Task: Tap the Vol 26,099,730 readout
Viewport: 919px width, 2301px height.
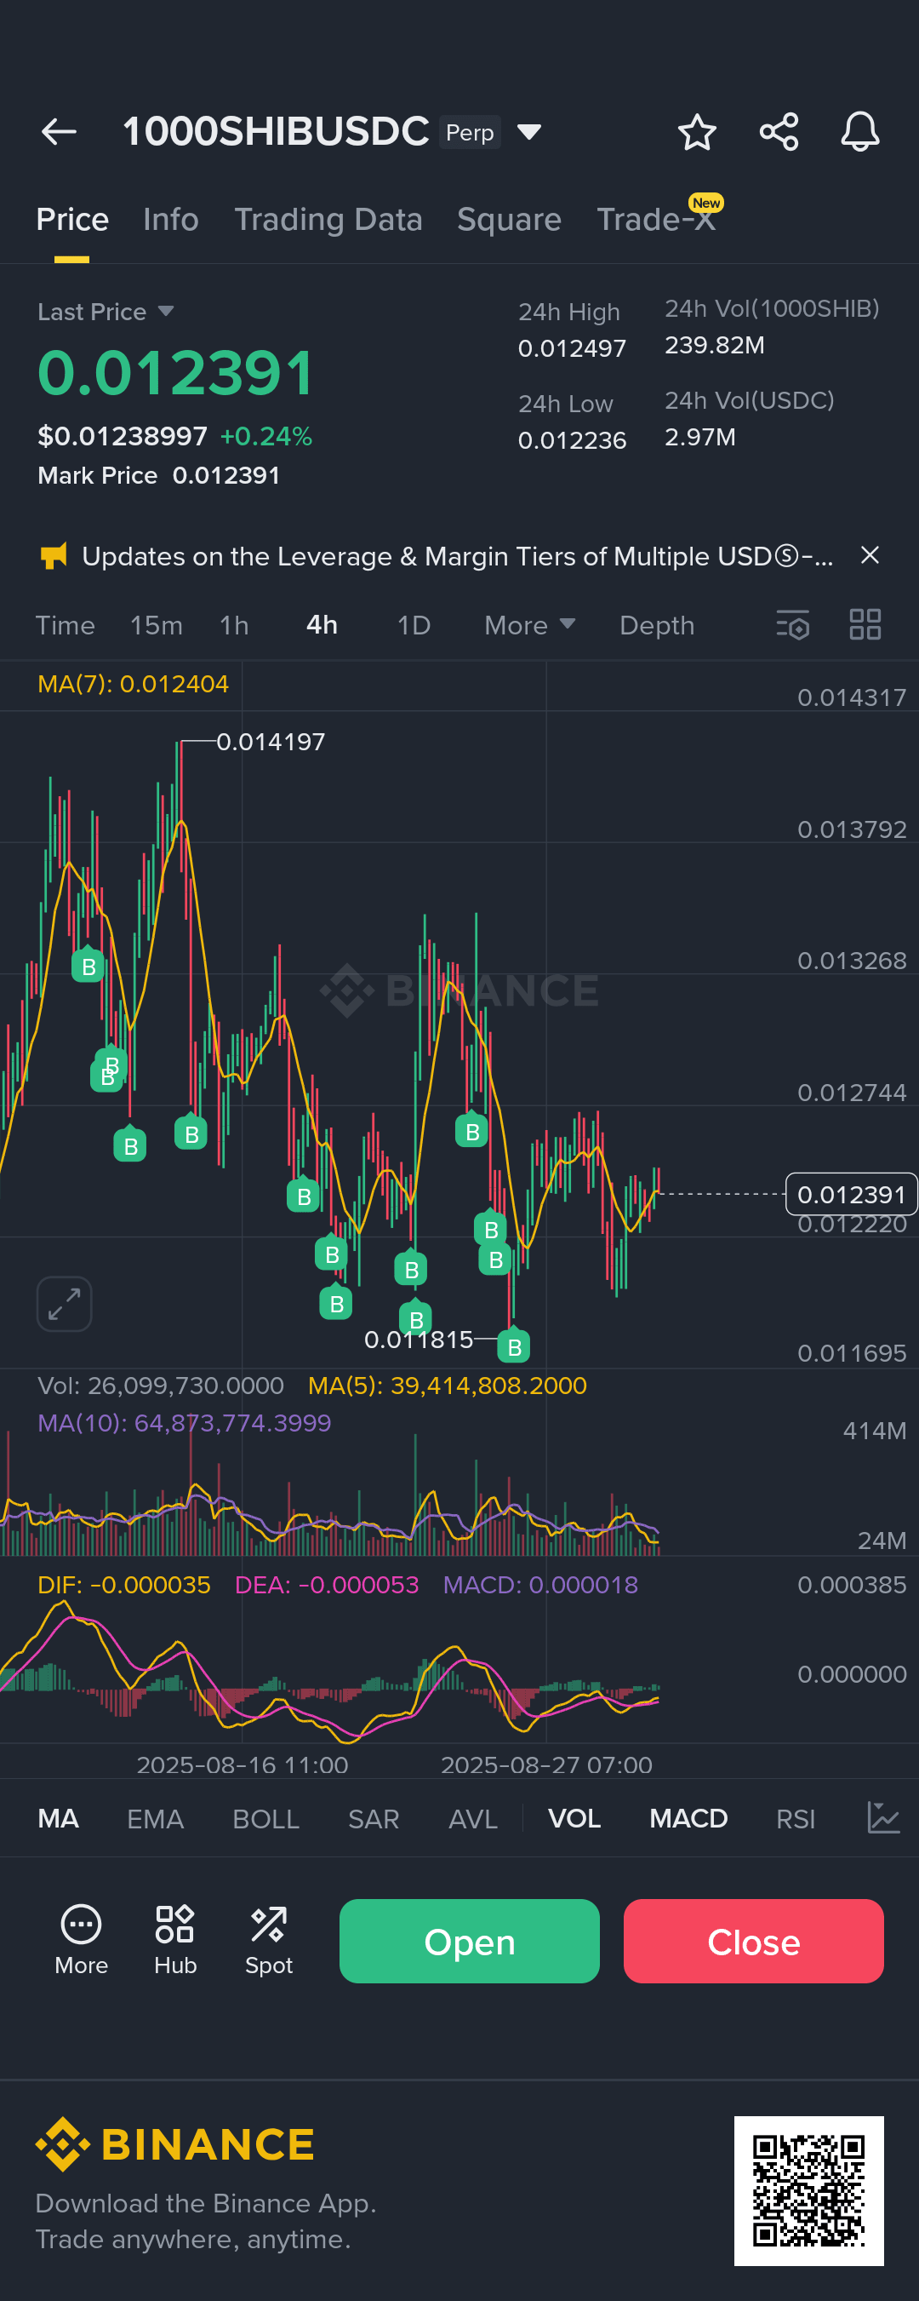Action: 161,1386
